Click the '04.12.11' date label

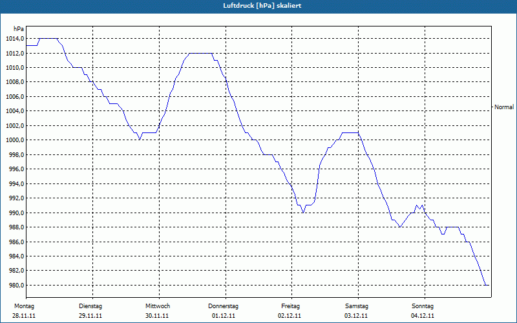[423, 316]
